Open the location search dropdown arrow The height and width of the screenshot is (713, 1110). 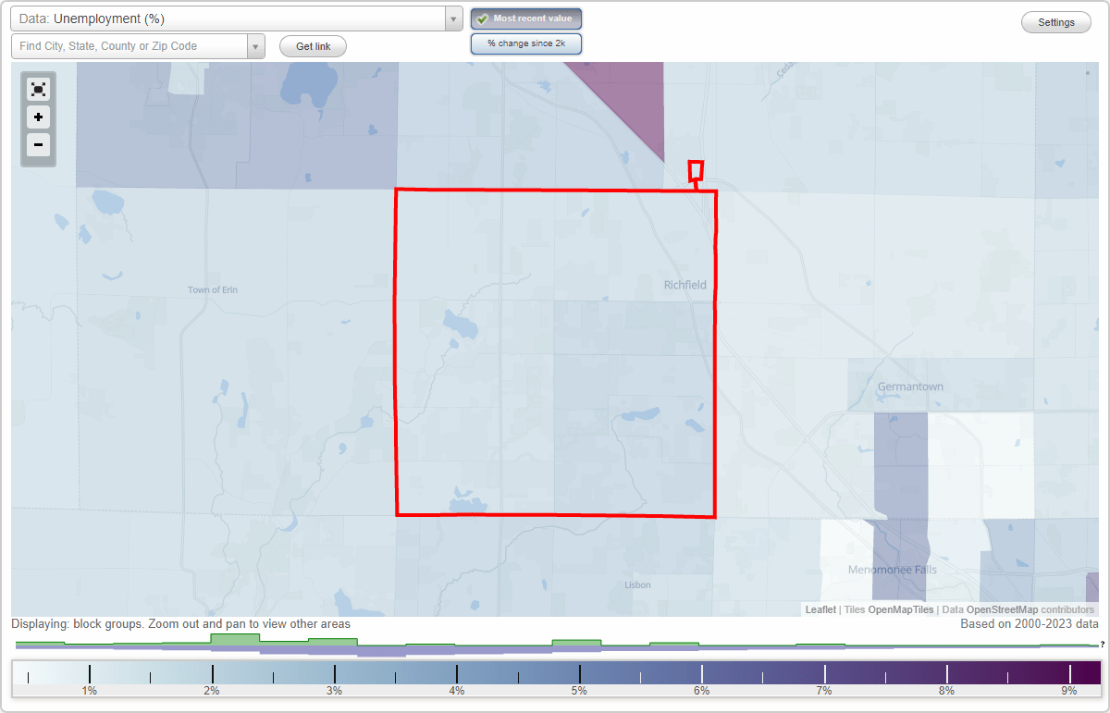pyautogui.click(x=256, y=44)
